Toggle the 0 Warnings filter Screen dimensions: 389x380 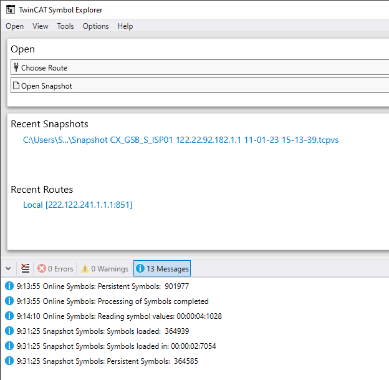(105, 268)
